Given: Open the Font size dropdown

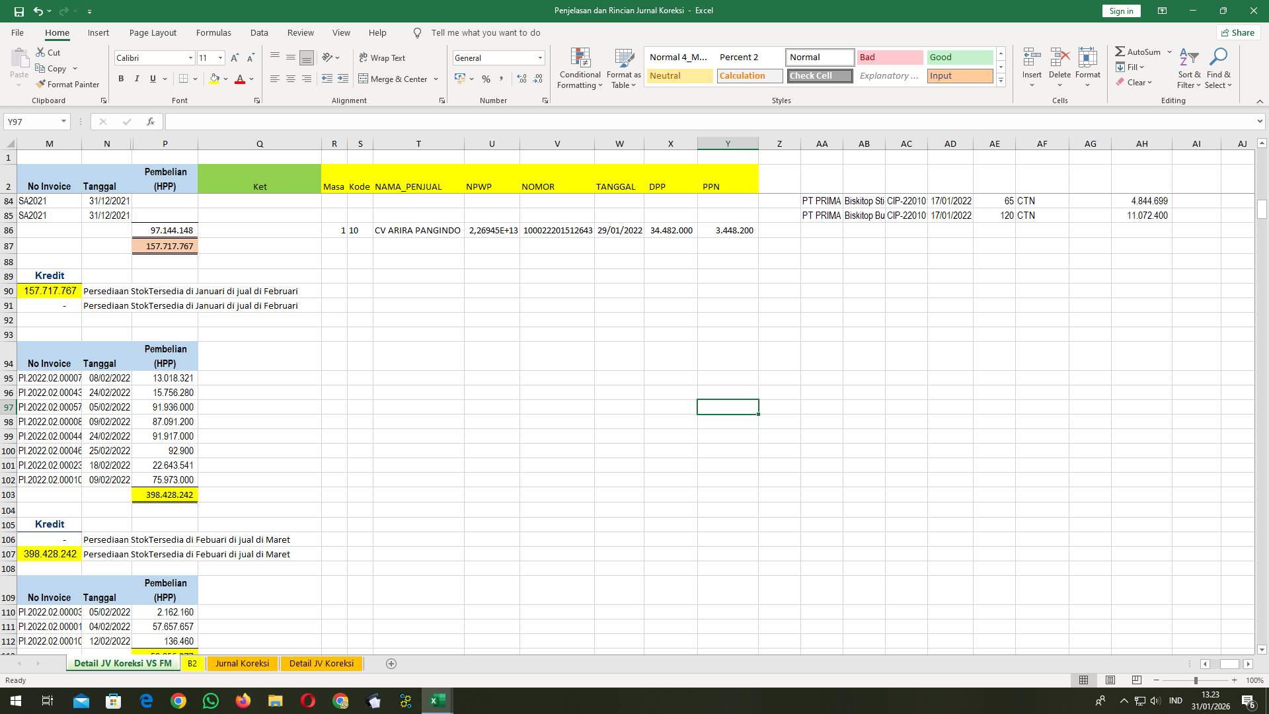Looking at the screenshot, I should [x=220, y=58].
